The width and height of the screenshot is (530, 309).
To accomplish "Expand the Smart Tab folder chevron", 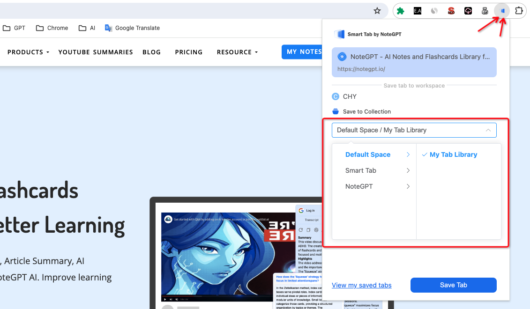I will (x=408, y=170).
